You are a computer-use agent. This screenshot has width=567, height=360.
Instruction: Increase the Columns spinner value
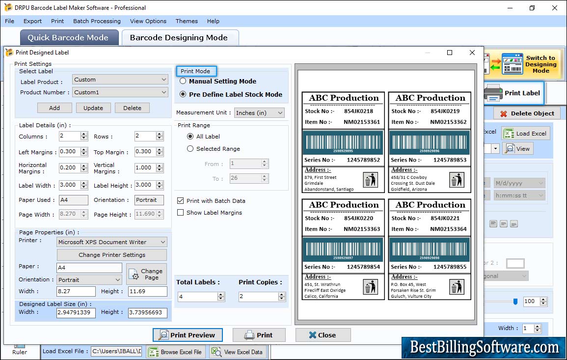point(84,134)
